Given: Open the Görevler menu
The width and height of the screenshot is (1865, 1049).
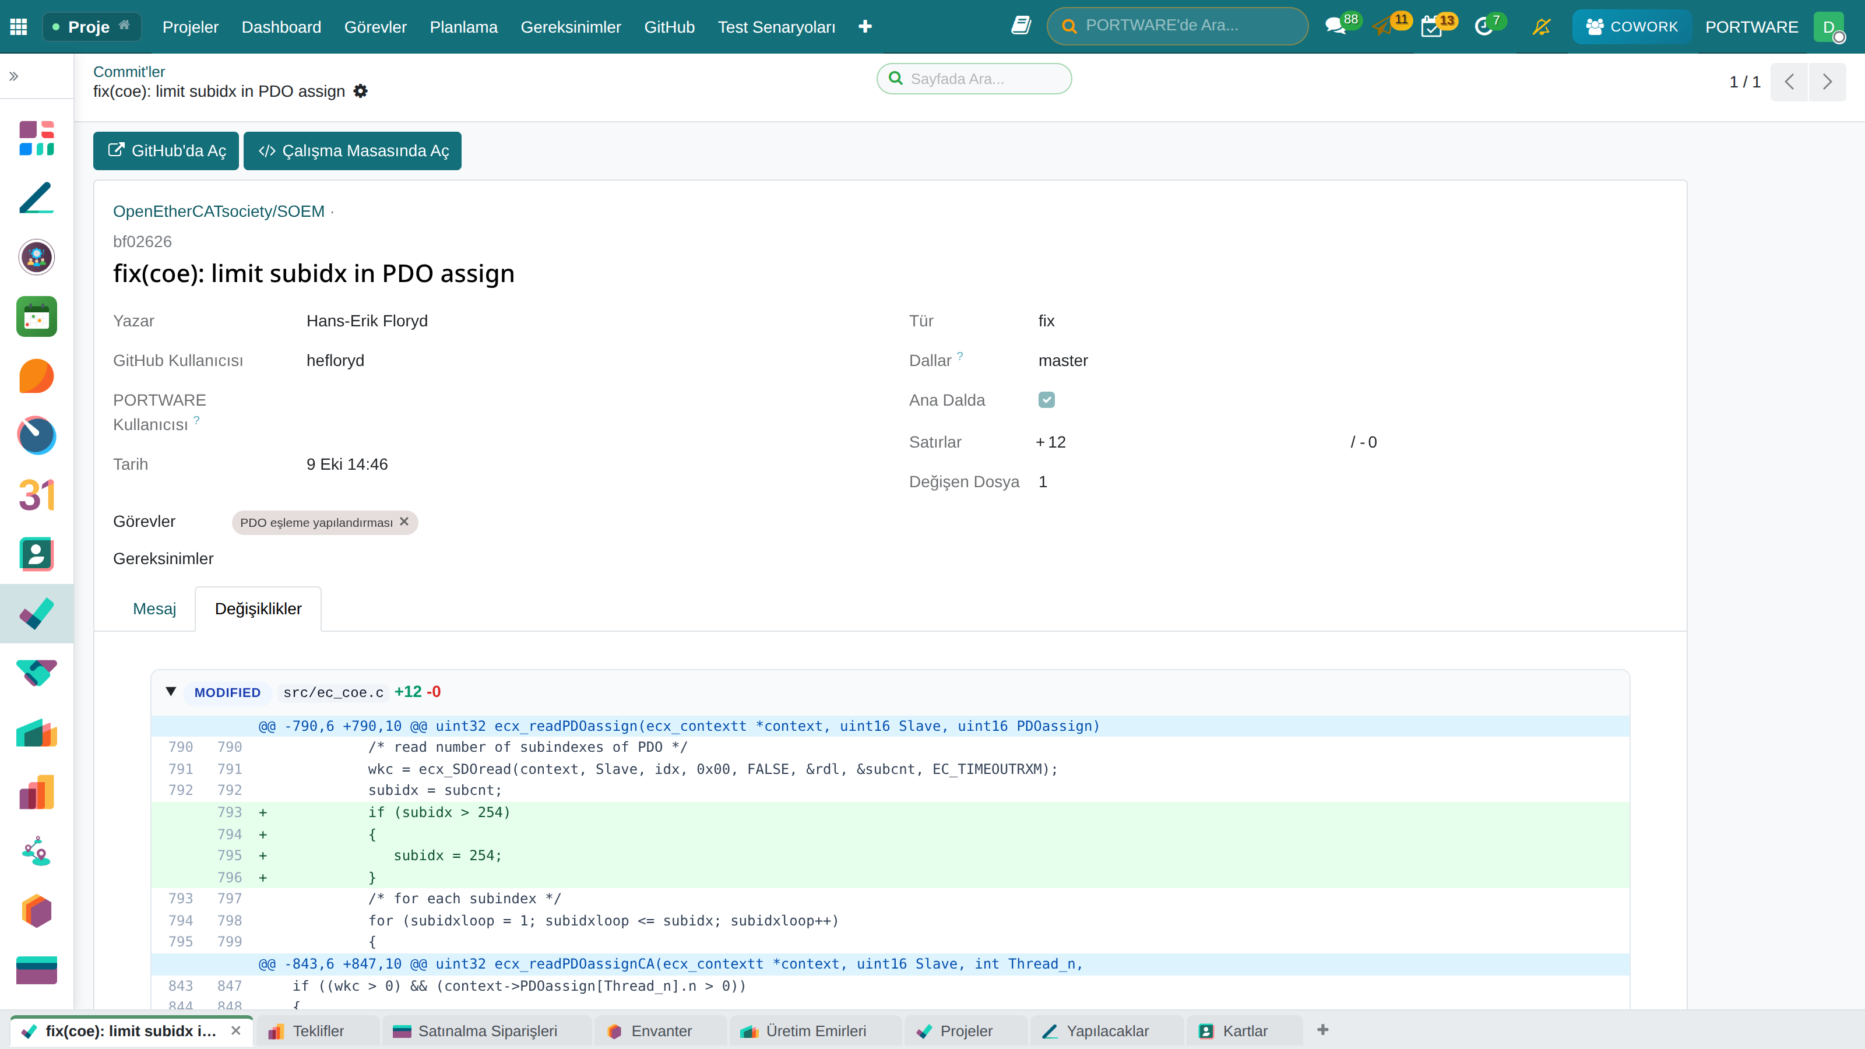Looking at the screenshot, I should pos(375,27).
